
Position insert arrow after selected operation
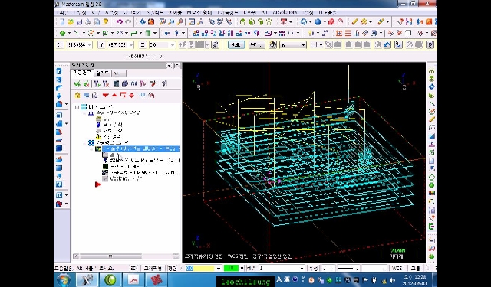[123, 95]
